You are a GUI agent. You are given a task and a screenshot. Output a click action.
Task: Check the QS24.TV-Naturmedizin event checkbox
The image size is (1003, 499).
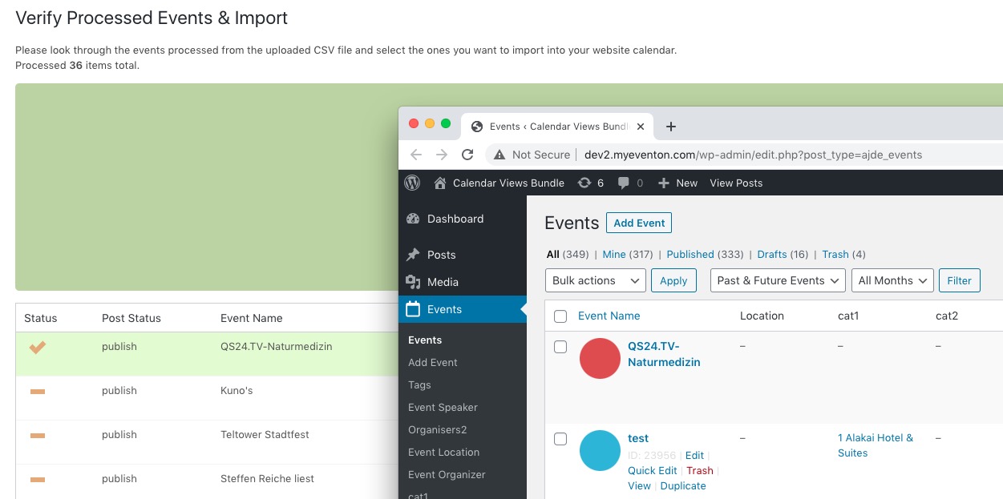pos(560,347)
